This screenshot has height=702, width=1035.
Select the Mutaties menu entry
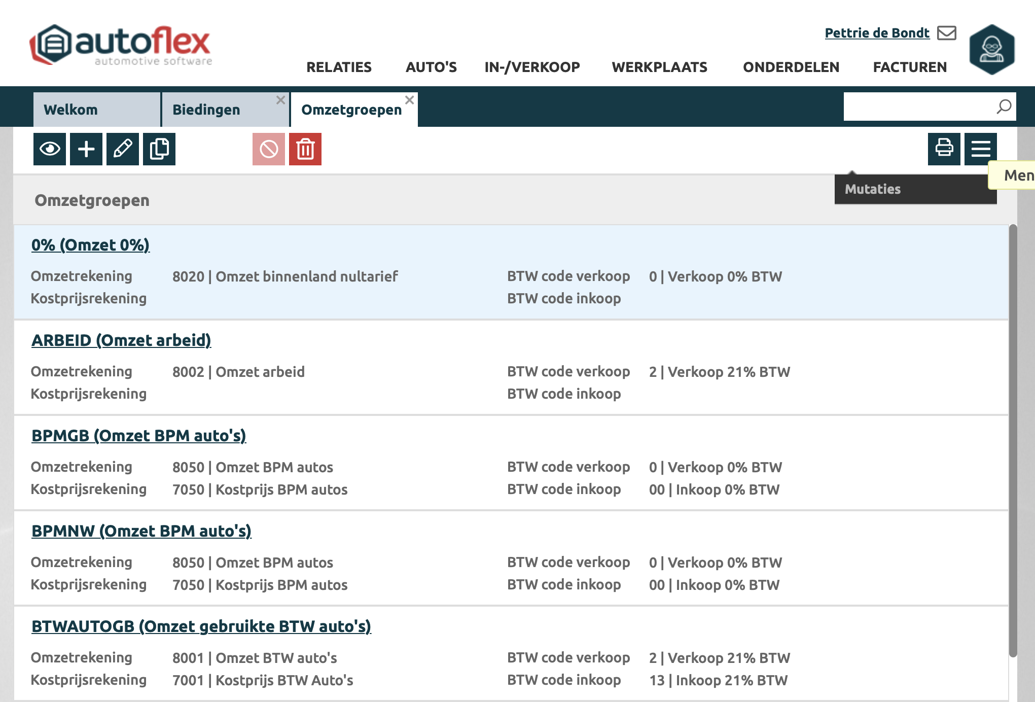tap(872, 189)
